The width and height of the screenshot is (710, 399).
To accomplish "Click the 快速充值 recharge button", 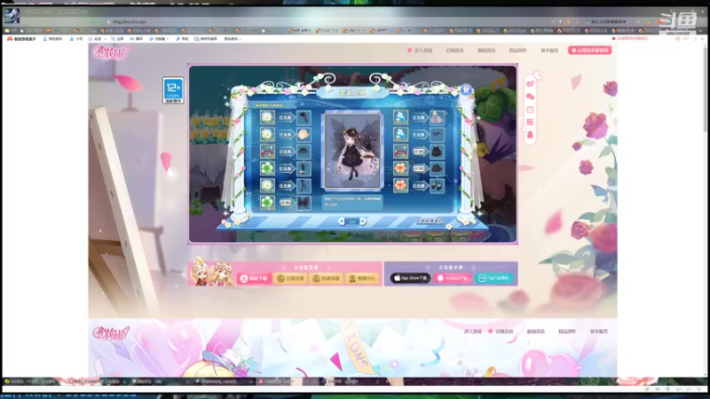I will 327,278.
